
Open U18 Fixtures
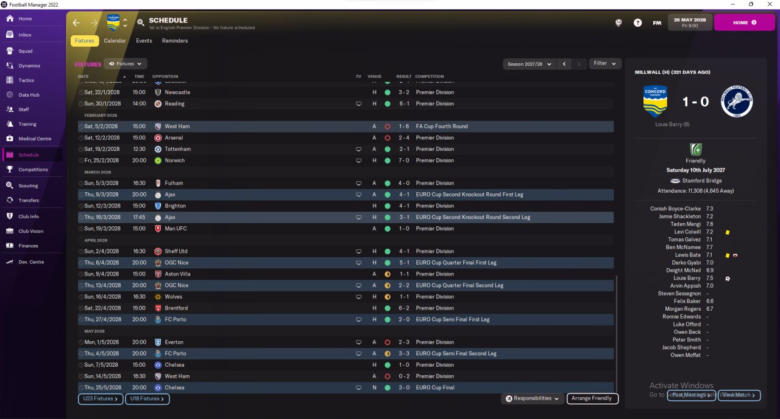pos(147,399)
